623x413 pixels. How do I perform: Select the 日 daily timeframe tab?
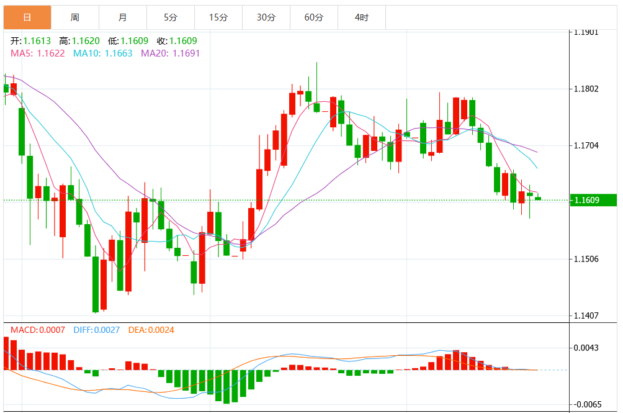27,17
